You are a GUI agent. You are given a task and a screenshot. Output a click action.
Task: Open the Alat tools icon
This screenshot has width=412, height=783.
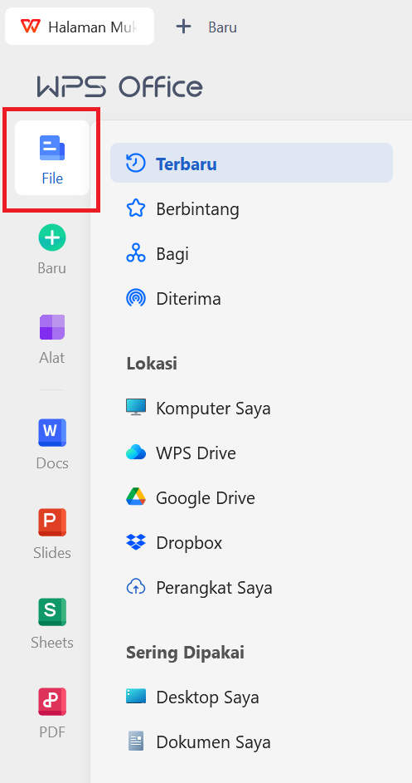tap(52, 328)
